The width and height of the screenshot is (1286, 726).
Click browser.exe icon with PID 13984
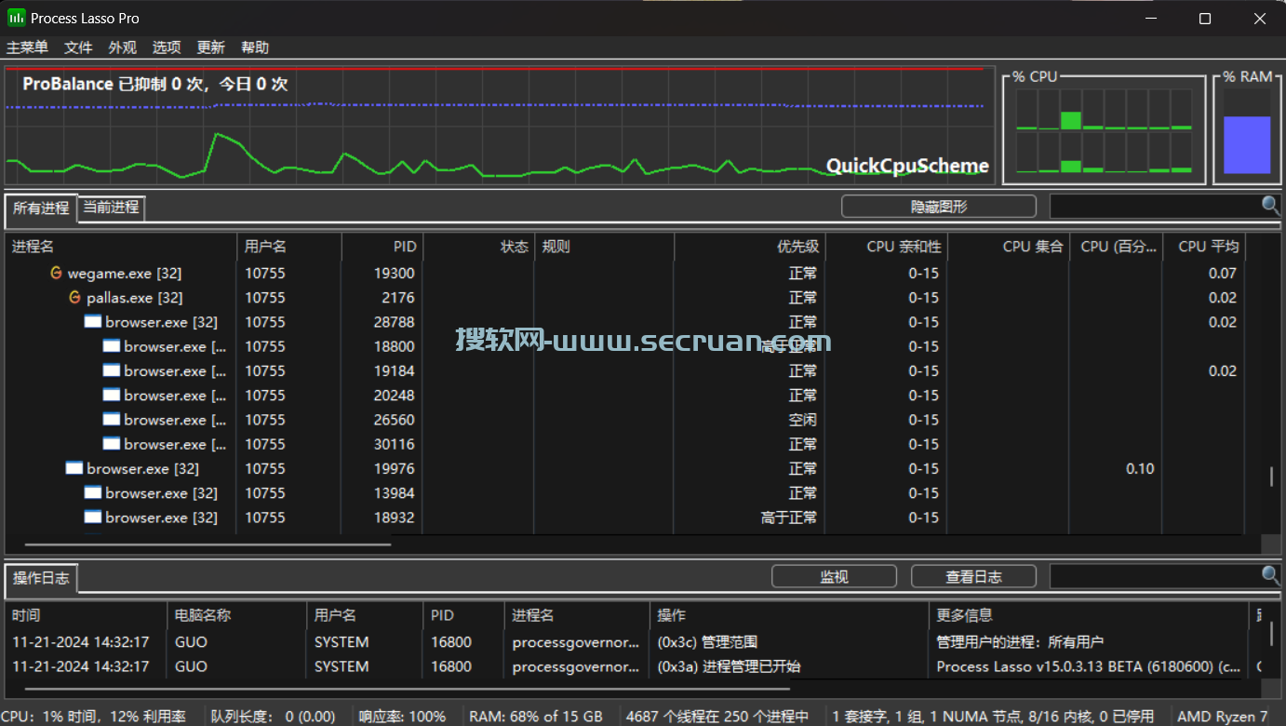(x=93, y=492)
